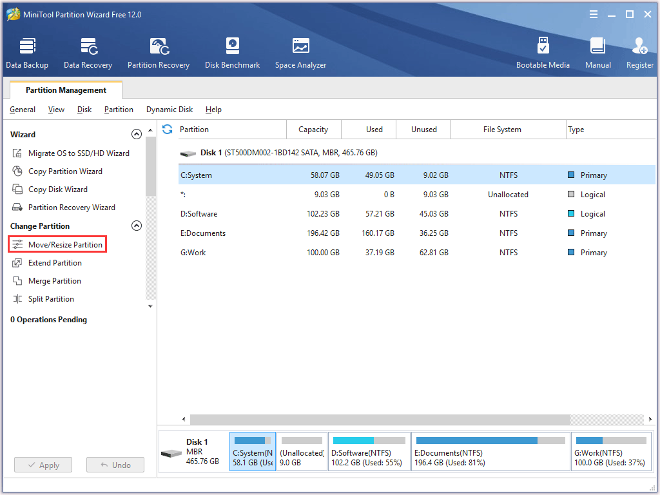Select Split Partition
Screen dimensions: 660x495
[x=43, y=299]
